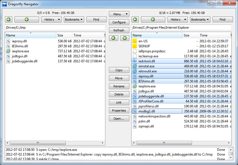Click the SIGNUP folder icon
The image size is (238, 165).
tap(135, 46)
